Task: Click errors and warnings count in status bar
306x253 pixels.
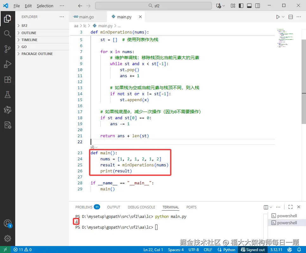Action: coord(22,250)
